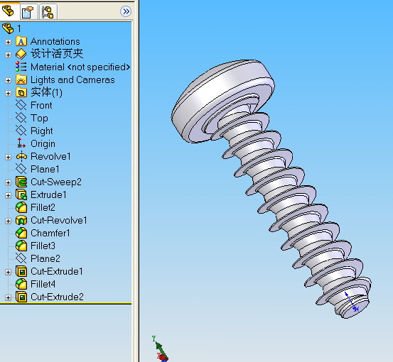
Task: Expand the Revolve1 feature
Action: point(8,157)
